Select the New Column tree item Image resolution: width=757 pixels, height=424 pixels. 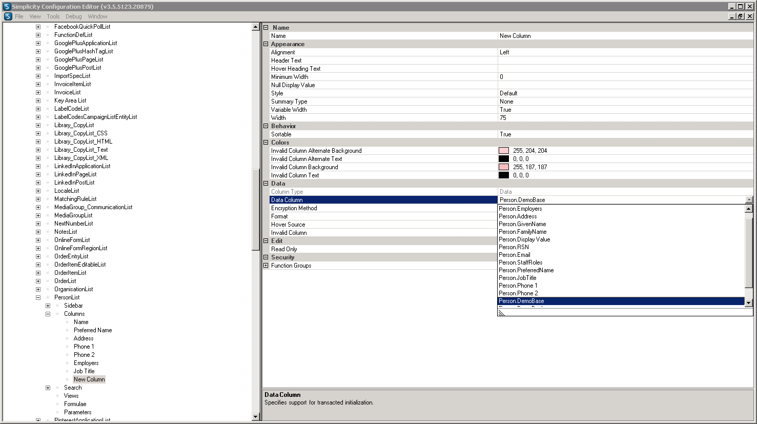[89, 379]
